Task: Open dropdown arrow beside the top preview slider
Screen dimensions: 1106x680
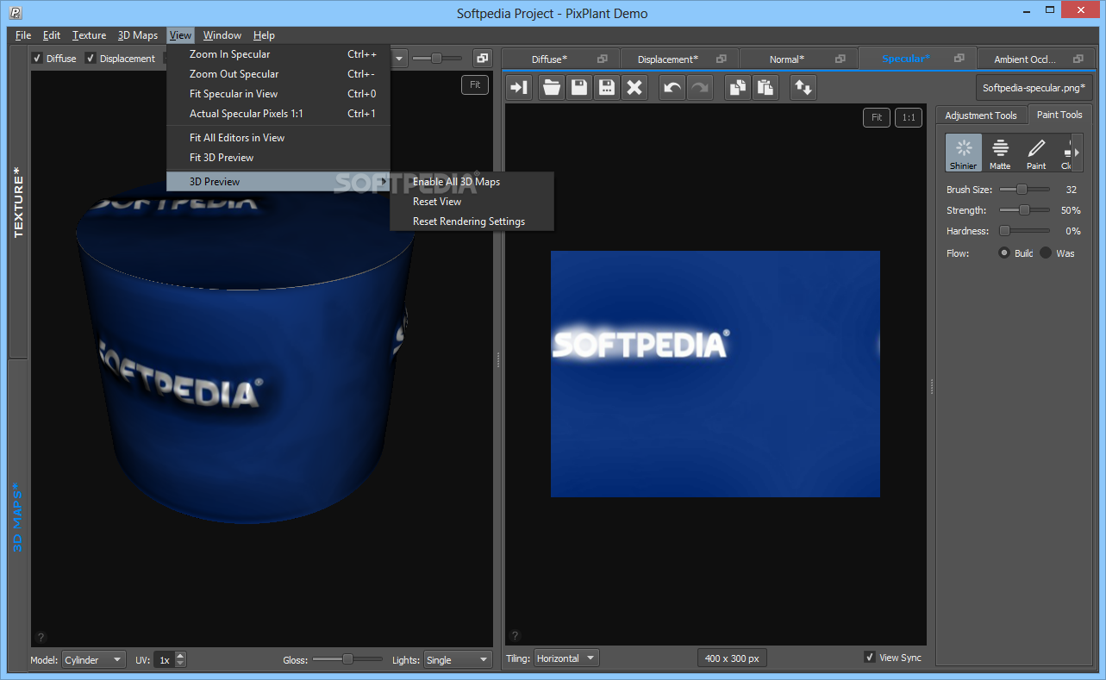Action: (x=399, y=59)
